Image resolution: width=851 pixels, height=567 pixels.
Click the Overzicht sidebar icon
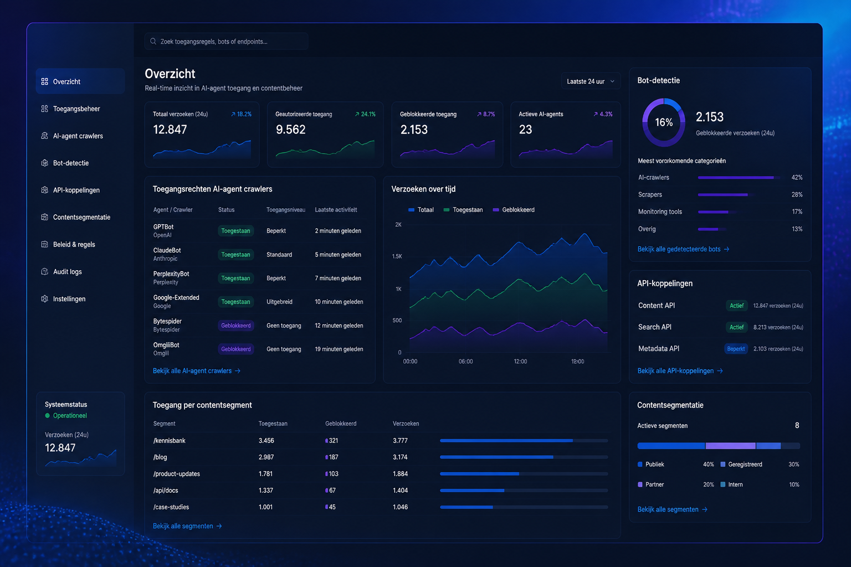pyautogui.click(x=44, y=81)
